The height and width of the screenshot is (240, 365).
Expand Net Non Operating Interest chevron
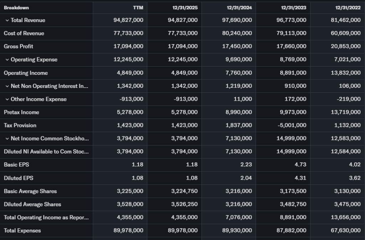click(7, 86)
